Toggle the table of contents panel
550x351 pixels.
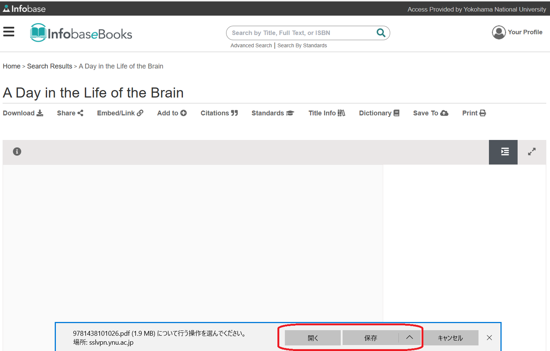point(503,152)
